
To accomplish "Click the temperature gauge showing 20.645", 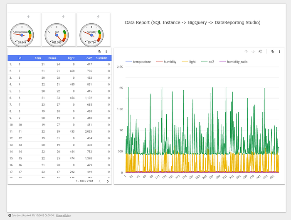I will [x=22, y=35].
